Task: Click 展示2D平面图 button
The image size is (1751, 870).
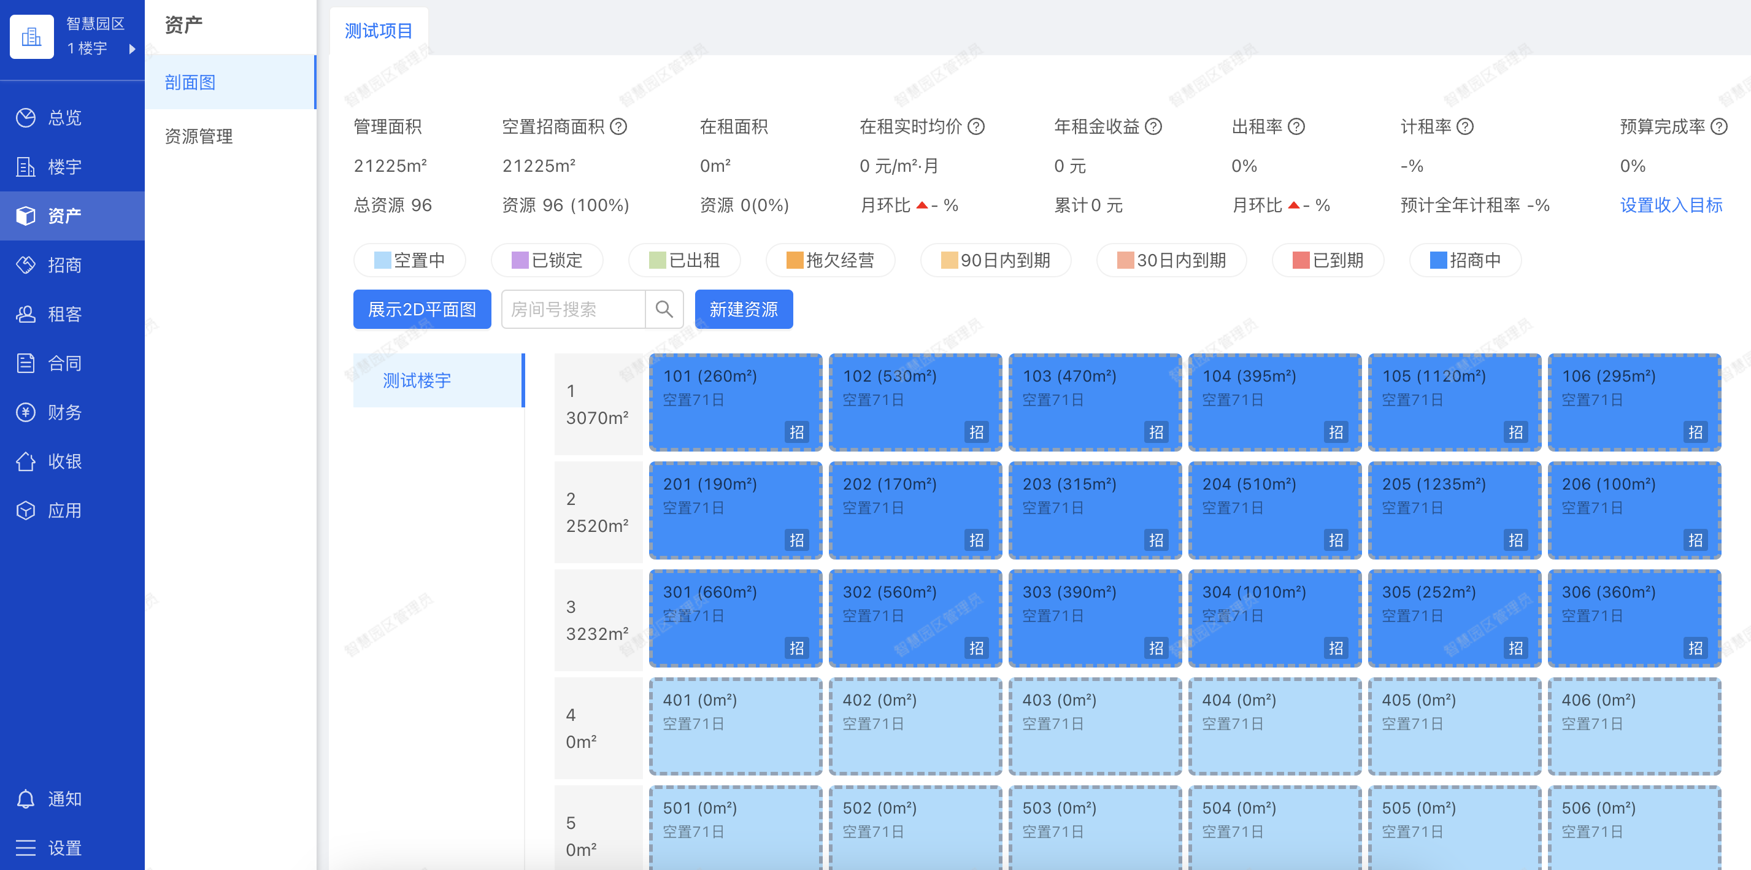Action: point(422,310)
